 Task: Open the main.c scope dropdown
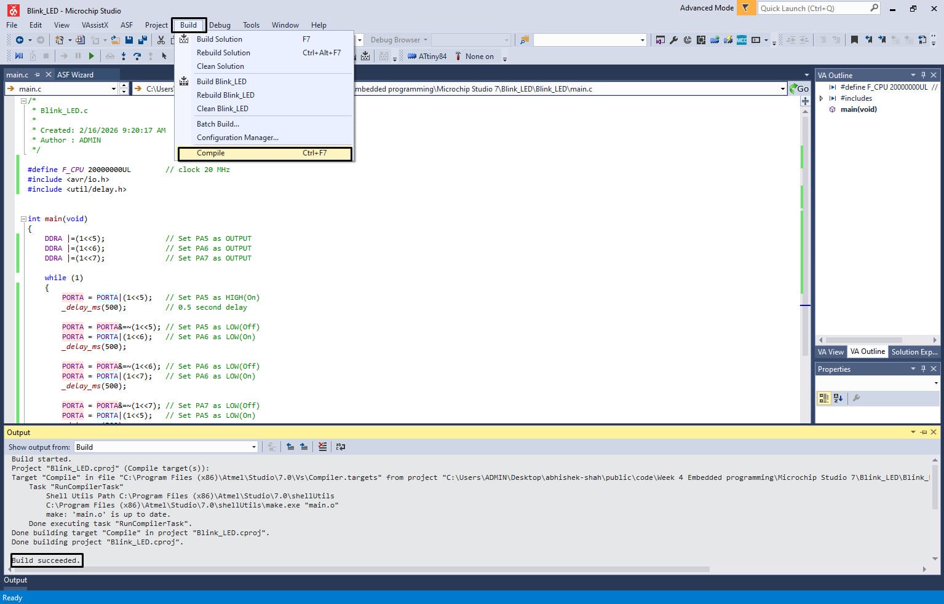point(114,88)
